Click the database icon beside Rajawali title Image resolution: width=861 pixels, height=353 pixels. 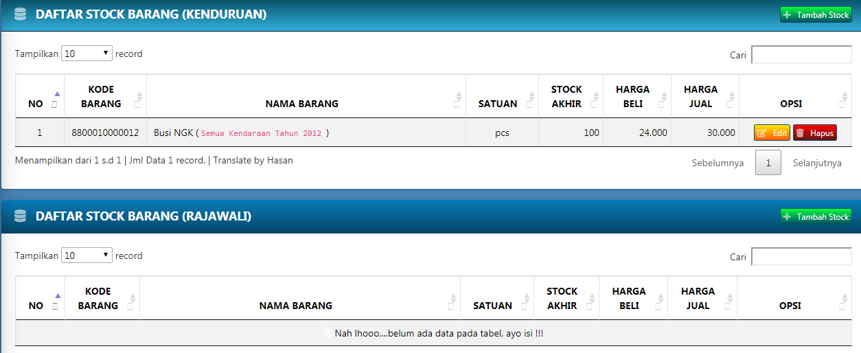[x=20, y=216]
